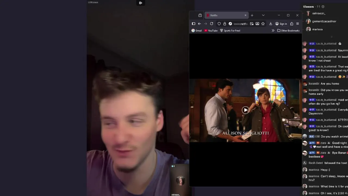
Task: Click Efil's anime chat message
Action: [325, 136]
